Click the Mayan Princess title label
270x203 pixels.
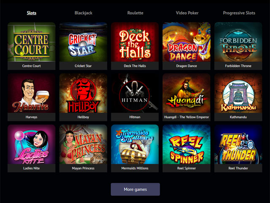(x=83, y=168)
